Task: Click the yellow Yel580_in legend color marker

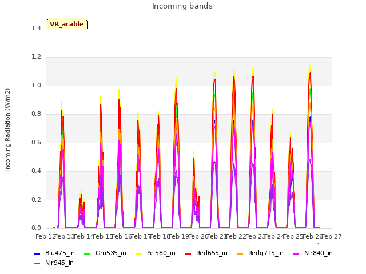Action: tap(139, 253)
